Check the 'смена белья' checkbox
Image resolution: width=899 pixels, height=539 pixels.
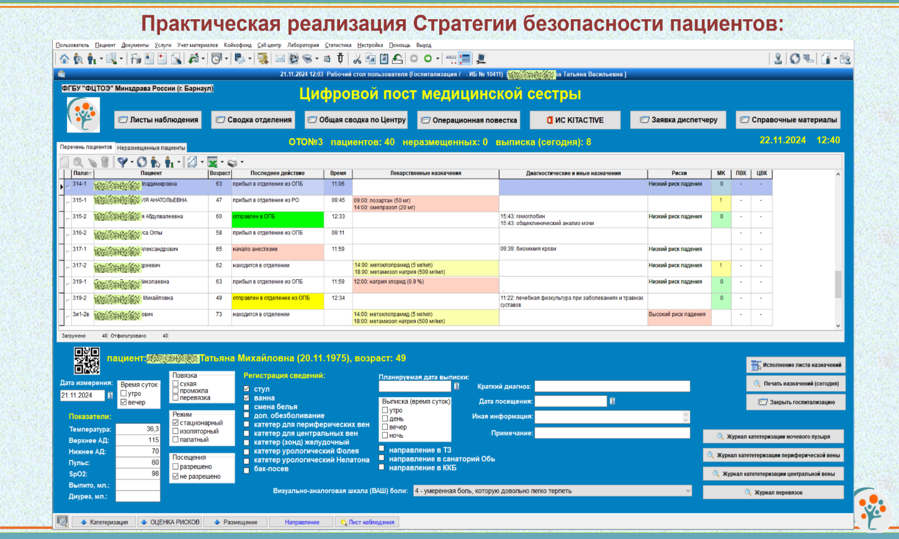coord(247,407)
